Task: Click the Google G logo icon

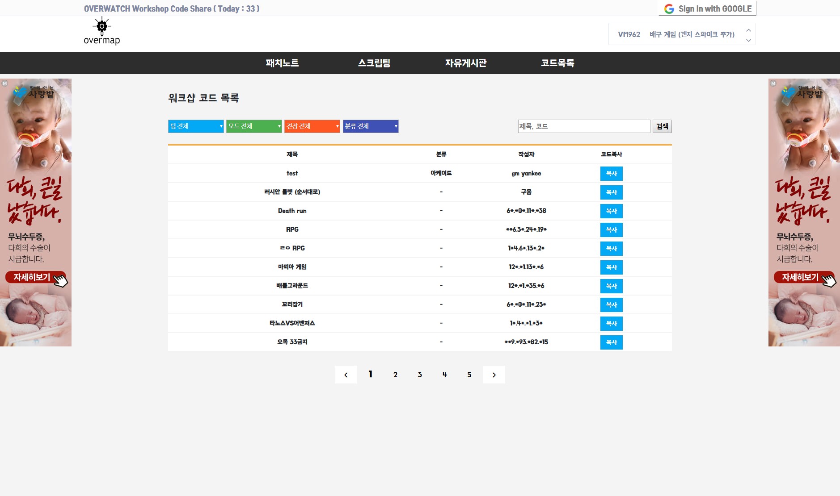Action: (x=669, y=9)
